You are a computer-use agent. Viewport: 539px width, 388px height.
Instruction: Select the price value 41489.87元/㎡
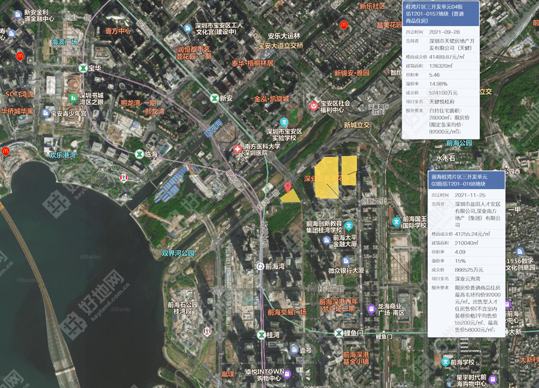447,57
